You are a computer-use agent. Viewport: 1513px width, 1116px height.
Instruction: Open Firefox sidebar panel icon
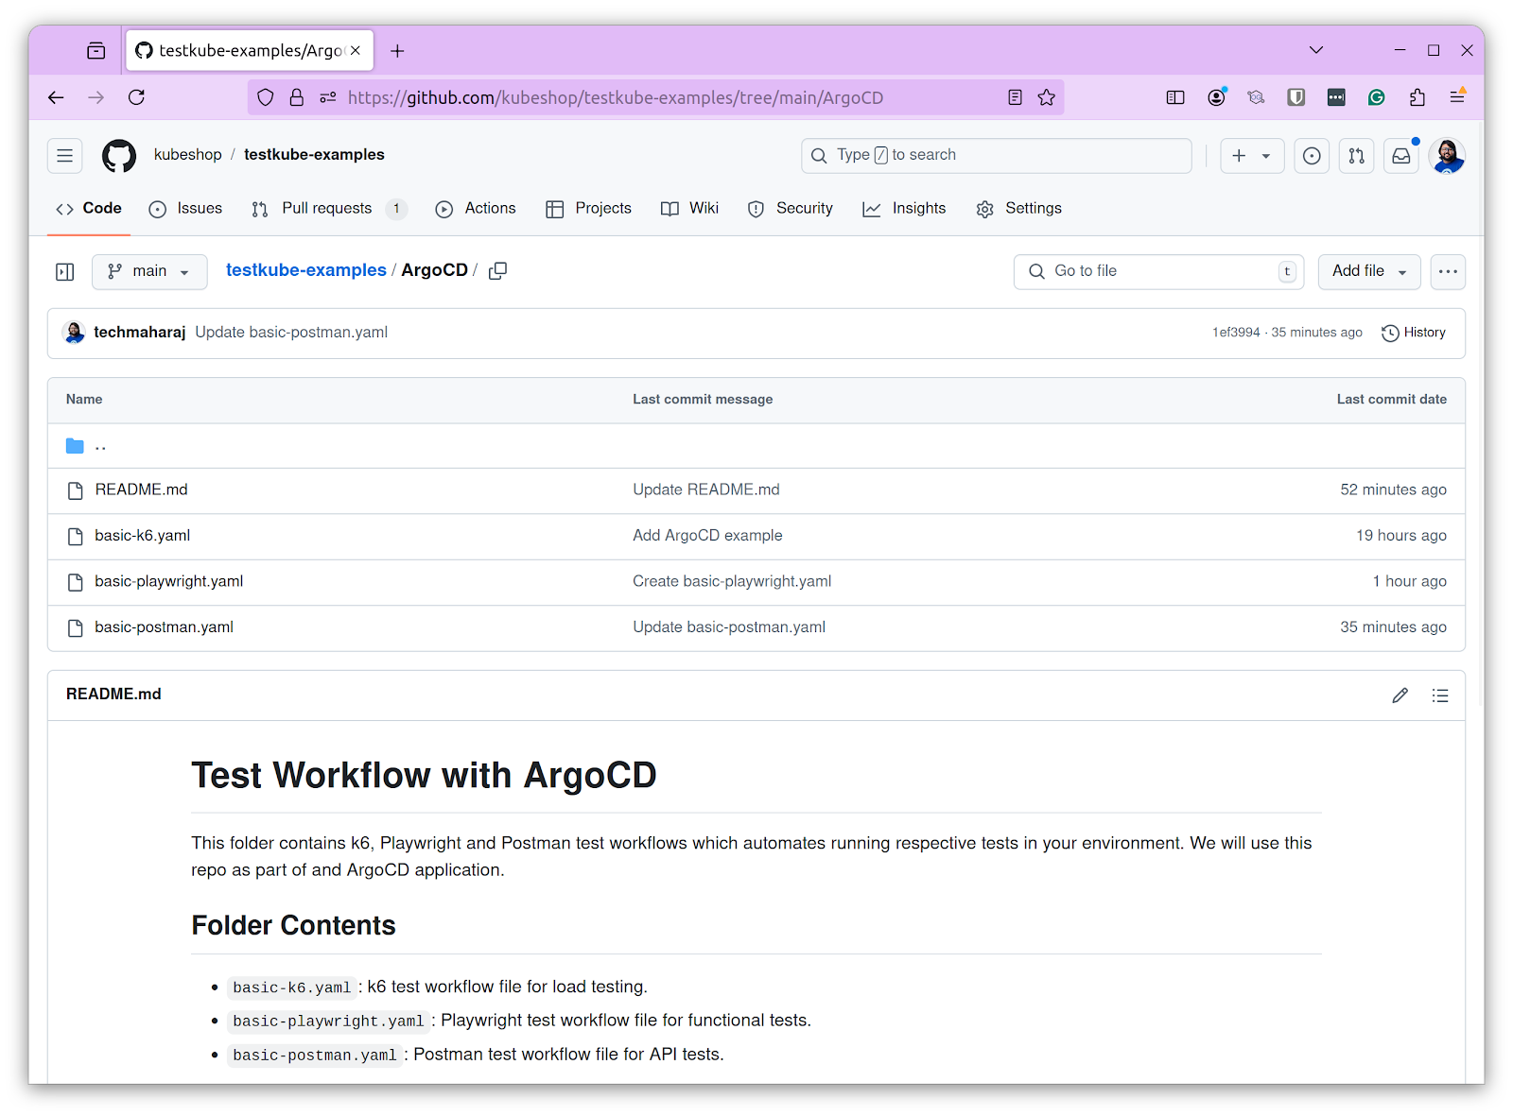click(x=1175, y=97)
